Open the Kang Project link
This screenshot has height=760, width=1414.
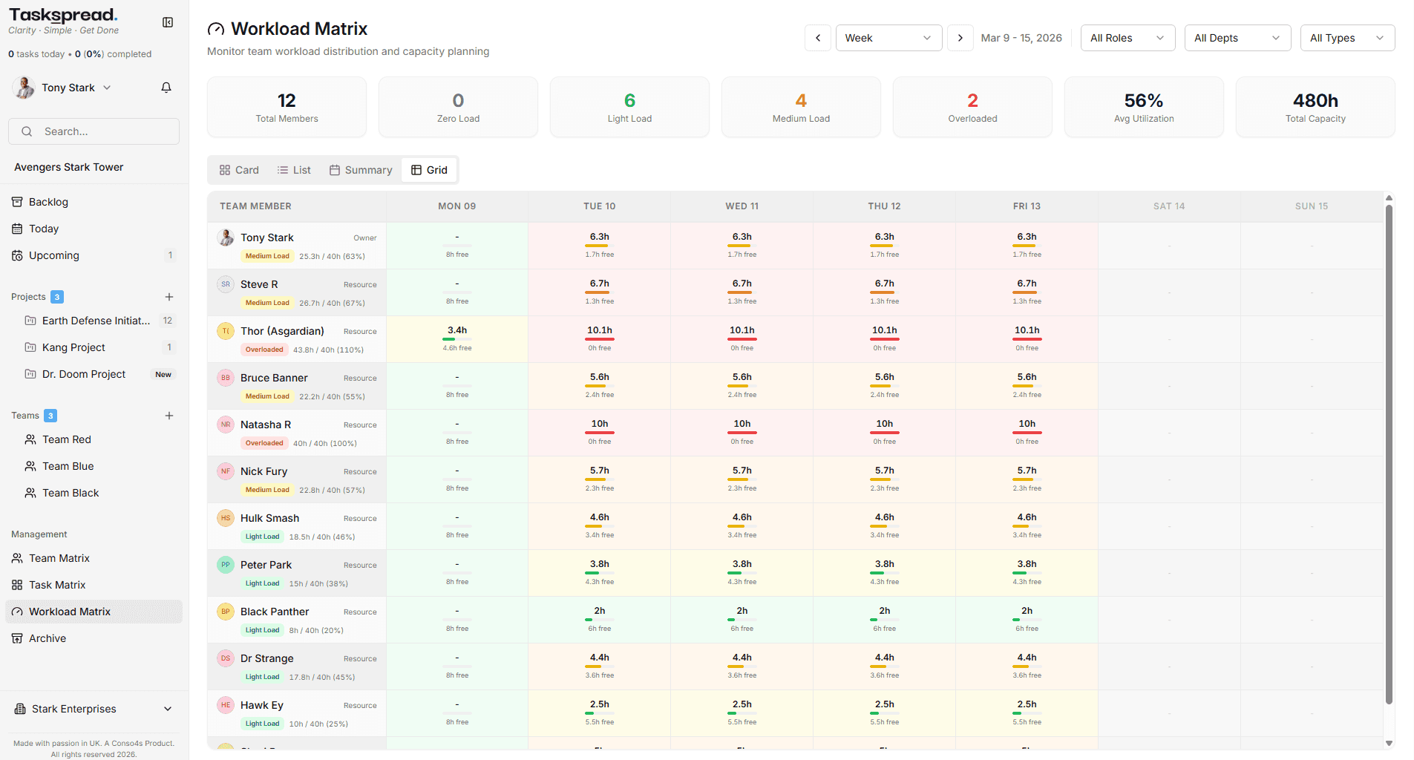73,347
